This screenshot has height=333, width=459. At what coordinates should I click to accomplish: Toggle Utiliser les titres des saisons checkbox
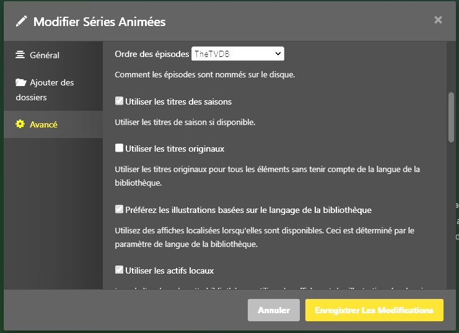(120, 101)
